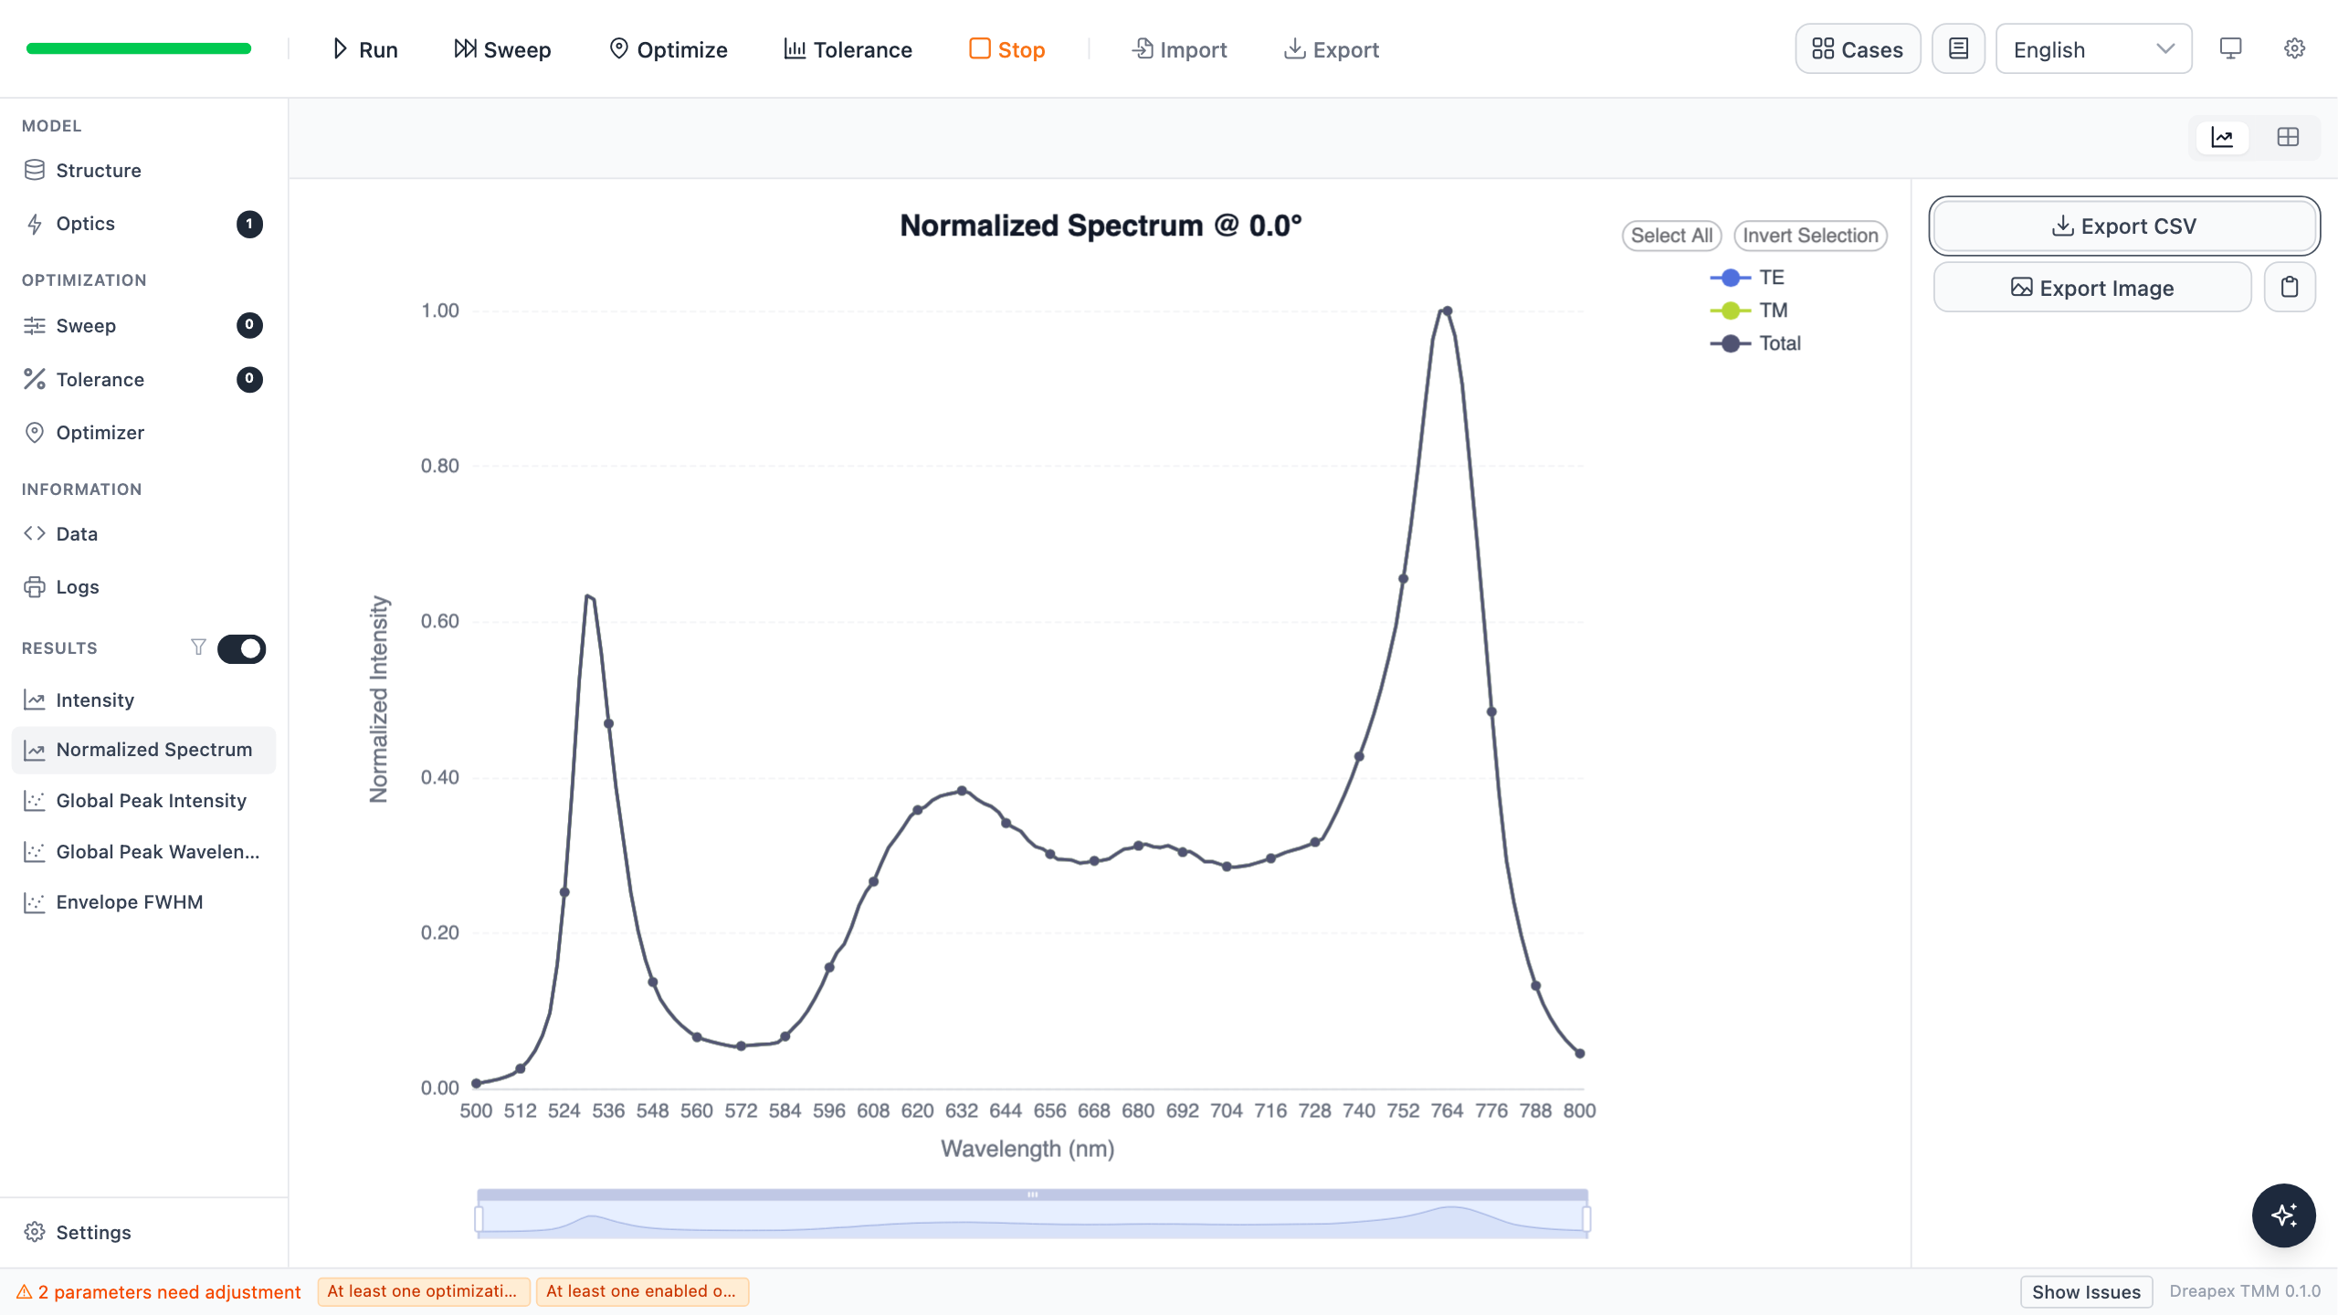
Task: Open Optimizer in the sidebar
Action: coord(143,433)
